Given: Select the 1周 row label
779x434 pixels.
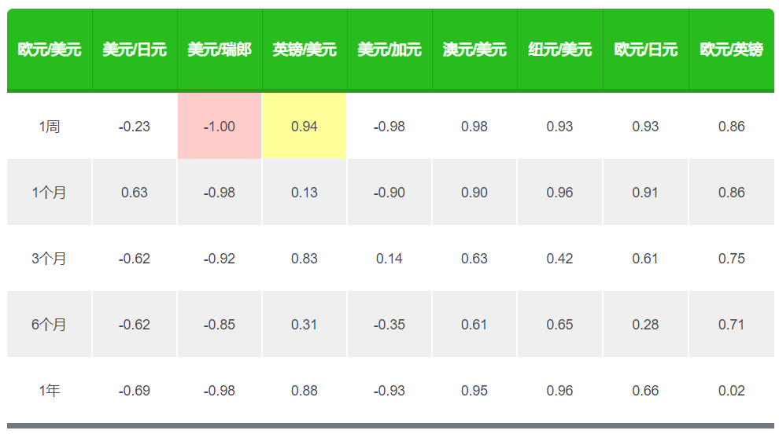Looking at the screenshot, I should (x=50, y=127).
